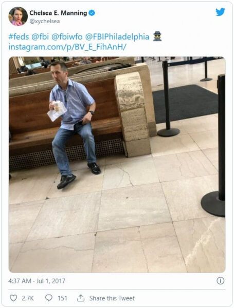Image resolution: width=234 pixels, height=308 pixels.
Task: Click the Chelsea E. Manning display name
Action: (58, 13)
